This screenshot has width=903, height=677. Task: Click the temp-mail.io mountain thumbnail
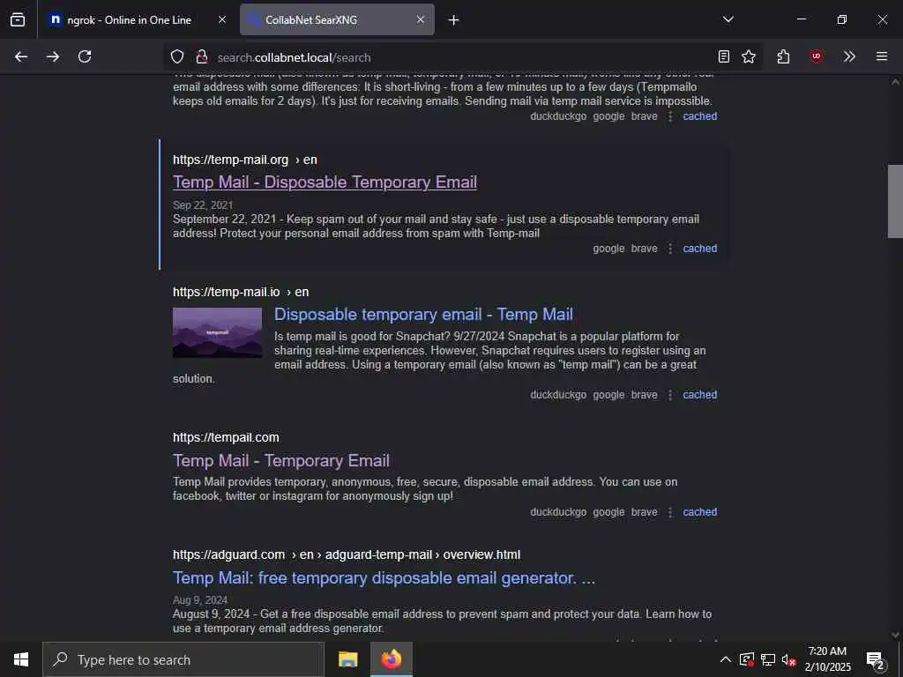pyautogui.click(x=217, y=332)
